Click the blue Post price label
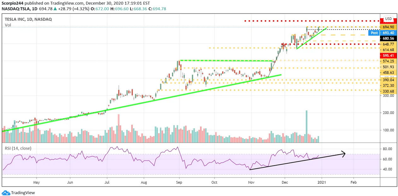The image size is (398, 196). coord(374,33)
